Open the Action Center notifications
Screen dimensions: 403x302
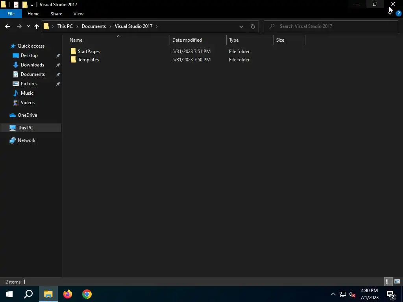pos(391,294)
